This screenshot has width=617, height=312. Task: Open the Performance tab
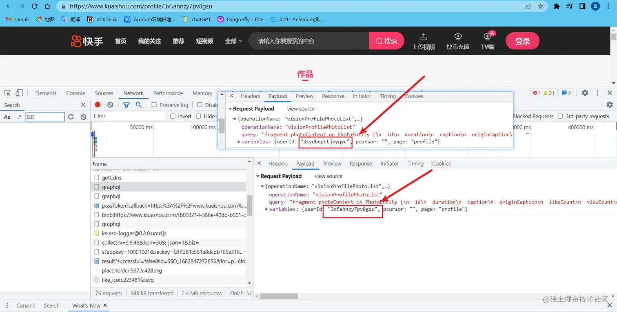(x=168, y=93)
